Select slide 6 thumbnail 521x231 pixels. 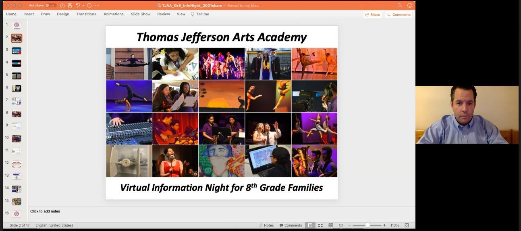17,88
